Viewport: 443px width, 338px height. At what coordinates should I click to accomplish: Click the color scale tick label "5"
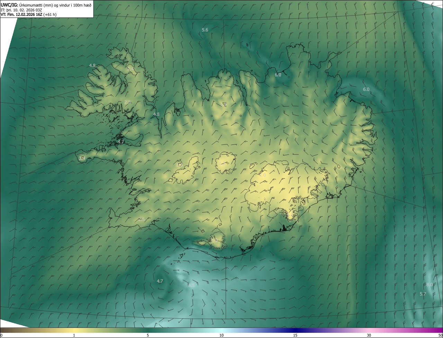point(148,335)
